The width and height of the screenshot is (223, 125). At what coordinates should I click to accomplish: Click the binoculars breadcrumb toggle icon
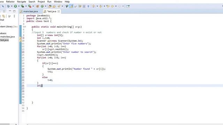67,6
